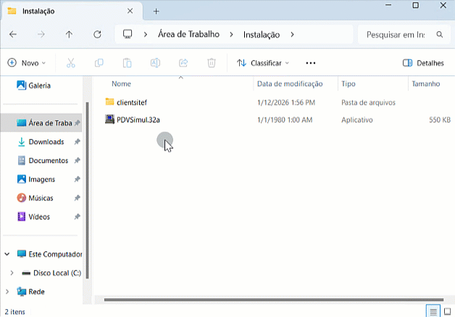
Task: Sort by the Tipo column header
Action: coord(348,84)
